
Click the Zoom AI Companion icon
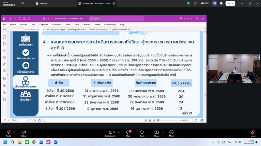pyautogui.click(x=215, y=3)
